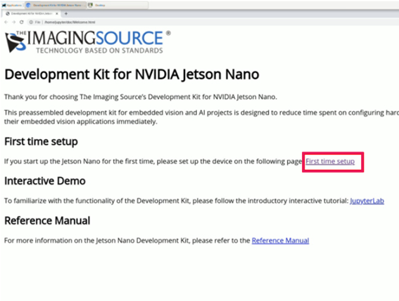Screen dimensions: 399x301
Task: Select the Development Kit browser tab
Action: point(32,13)
